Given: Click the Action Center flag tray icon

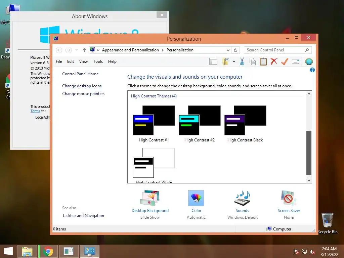Looking at the screenshot, I should point(296,251).
